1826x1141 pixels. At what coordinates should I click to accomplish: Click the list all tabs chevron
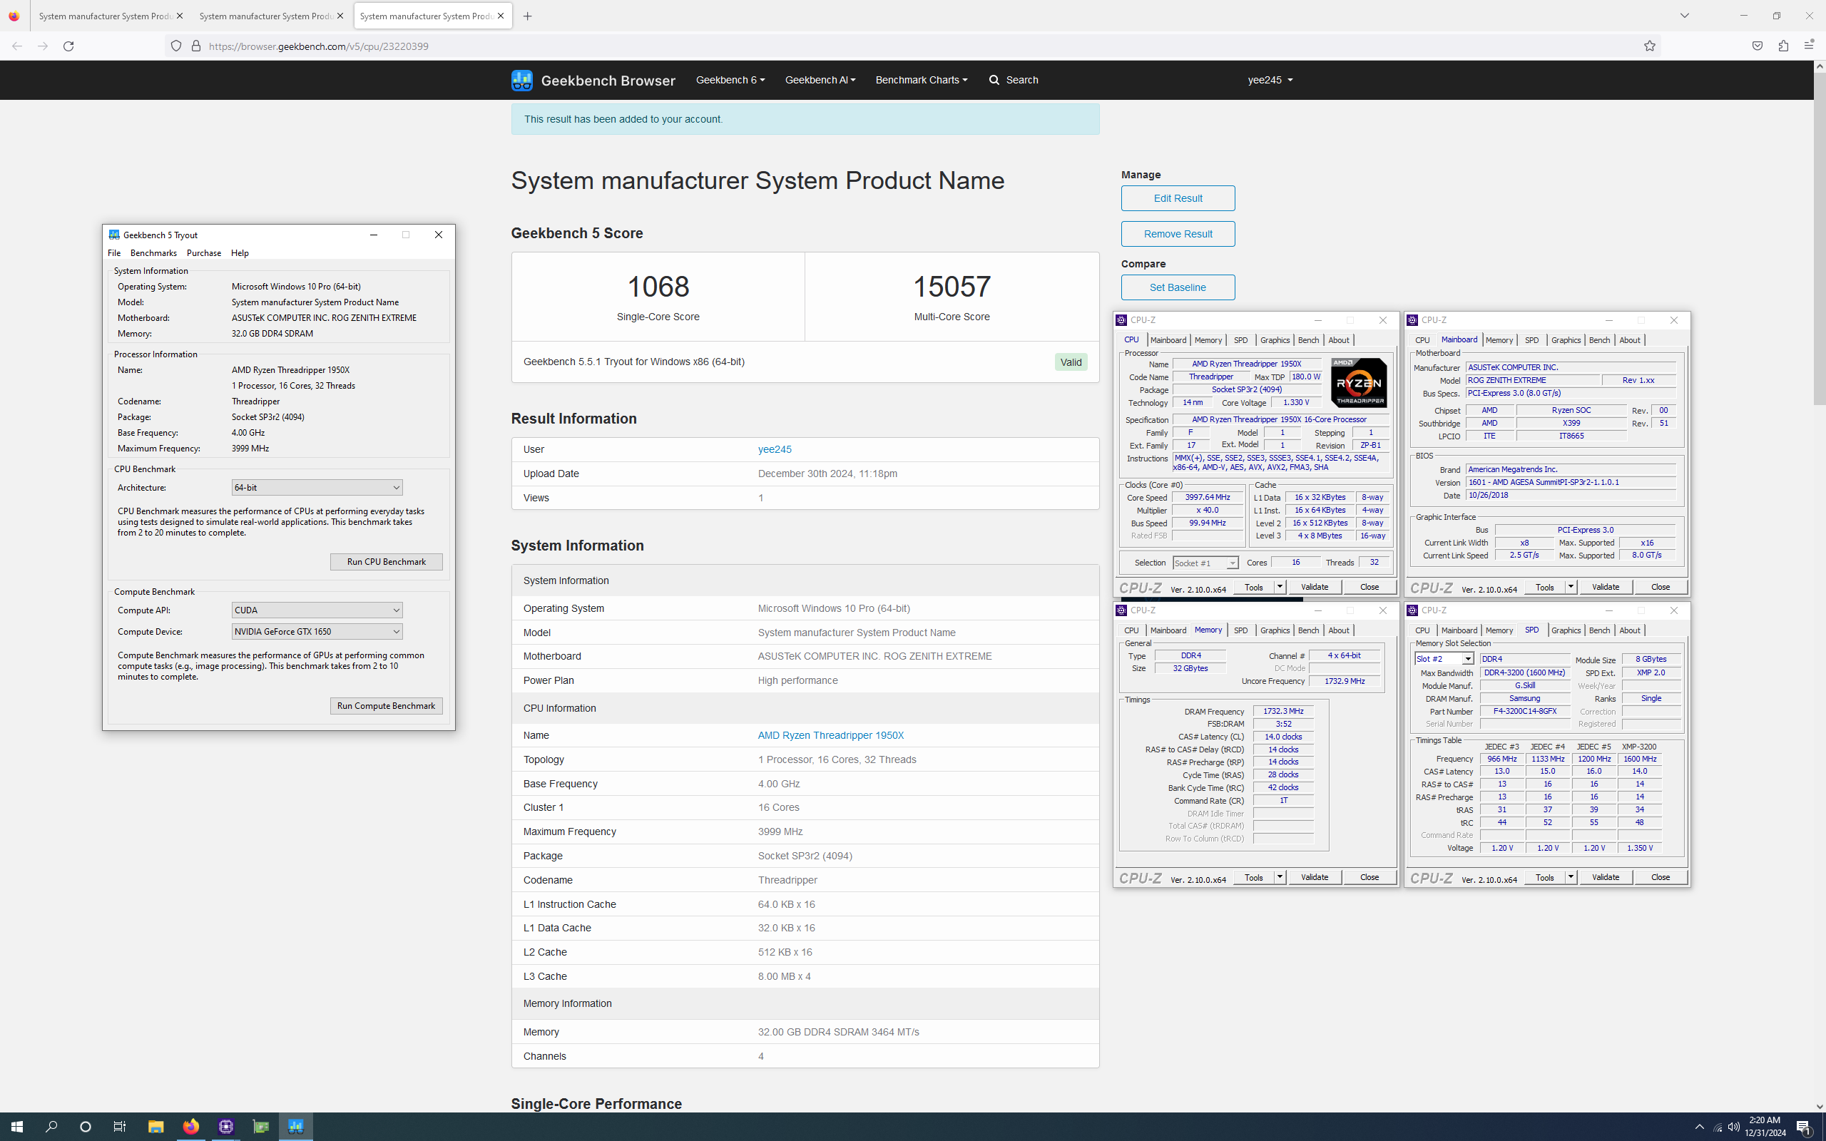1684,16
